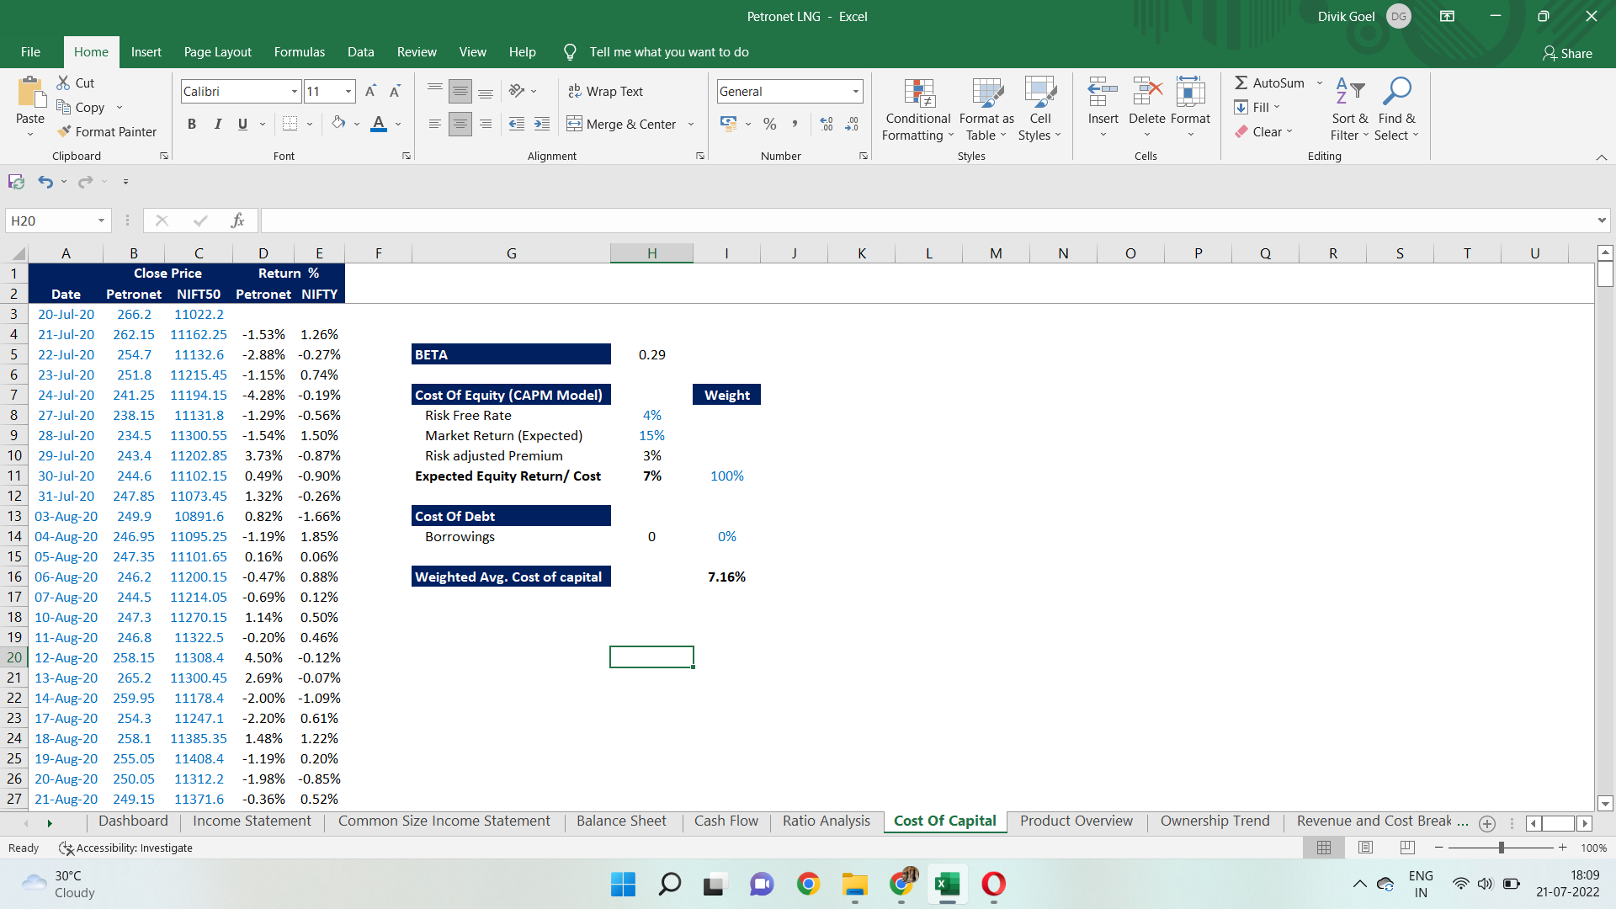Apply Comma Style number format
This screenshot has width=1616, height=909.
795,124
